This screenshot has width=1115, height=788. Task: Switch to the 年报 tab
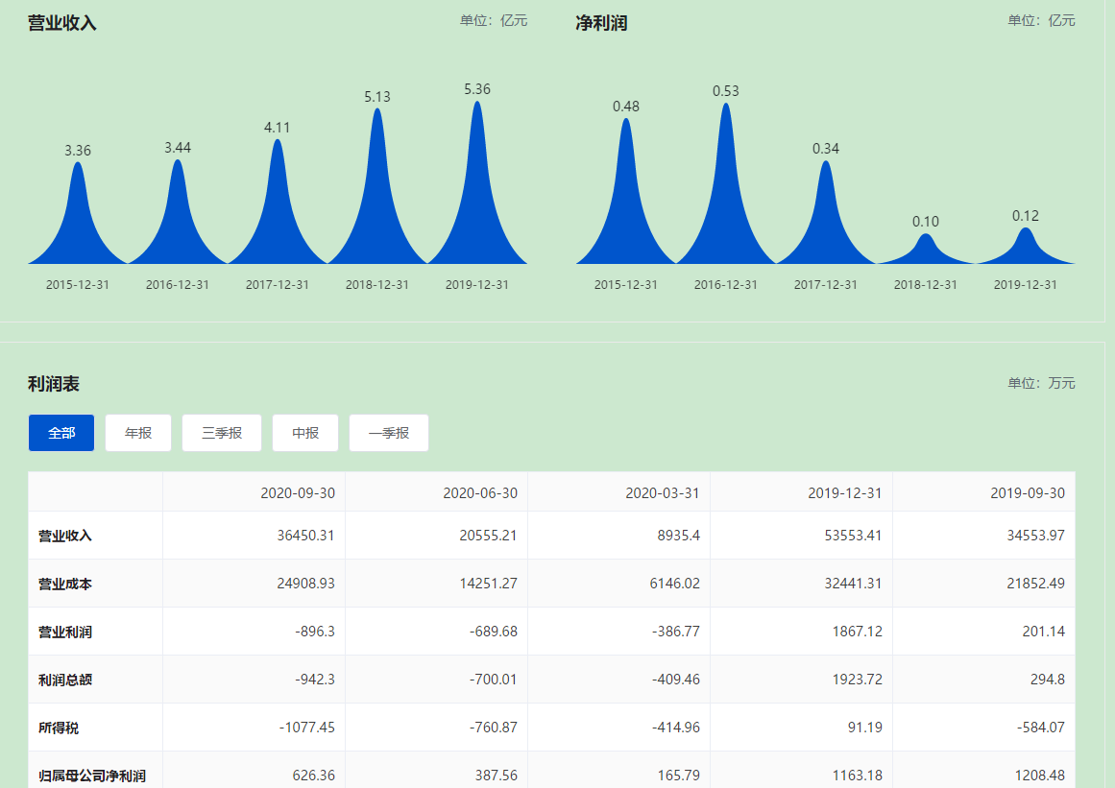[138, 433]
